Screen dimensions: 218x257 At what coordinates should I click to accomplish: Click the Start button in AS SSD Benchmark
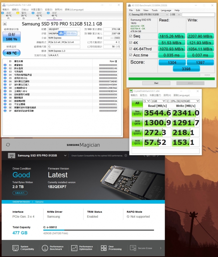tap(156, 83)
